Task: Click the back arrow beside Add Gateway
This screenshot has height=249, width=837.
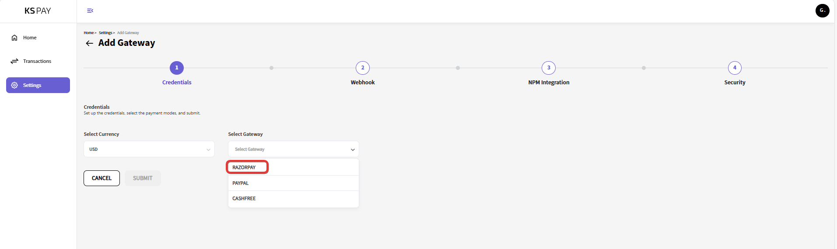Action: (89, 43)
